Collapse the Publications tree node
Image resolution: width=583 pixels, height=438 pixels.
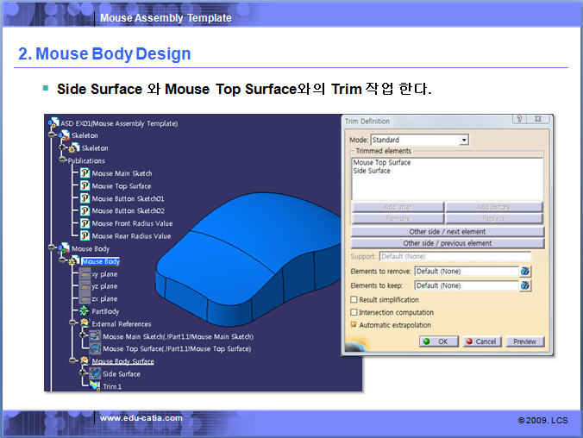(63, 160)
